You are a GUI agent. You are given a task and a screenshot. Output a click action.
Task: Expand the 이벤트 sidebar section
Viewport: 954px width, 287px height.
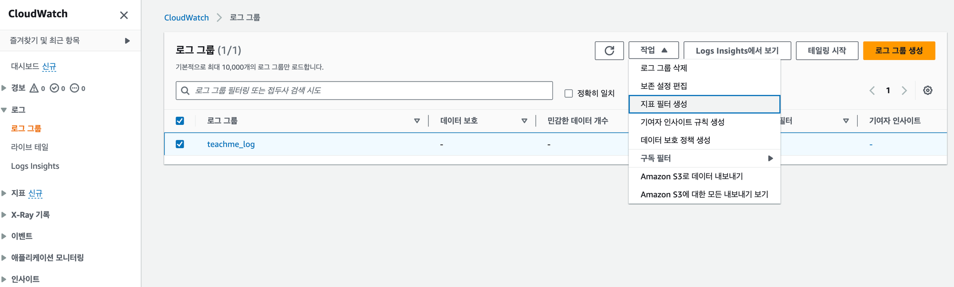coord(4,236)
